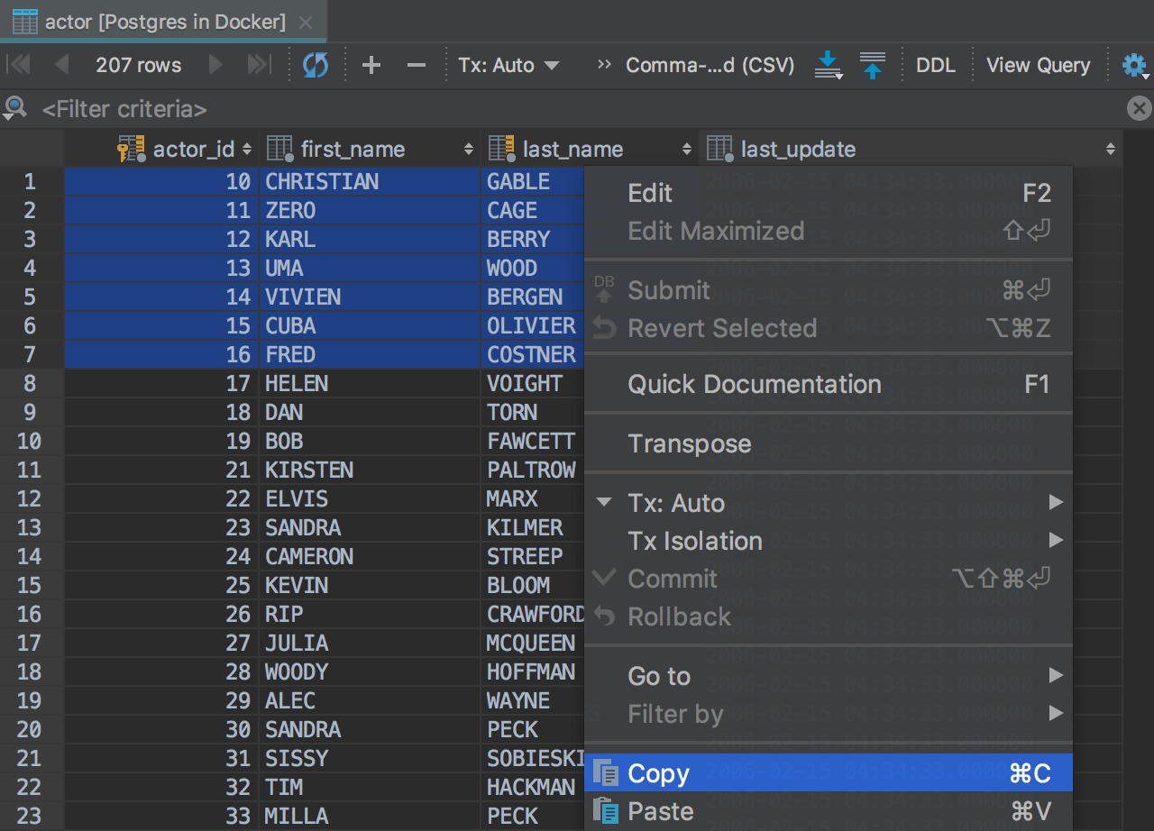Jump to the last page of rows
The image size is (1154, 831).
(259, 65)
